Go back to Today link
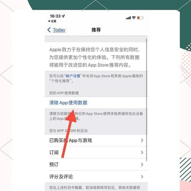Viewport: 191px width, 191px height. point(59,30)
